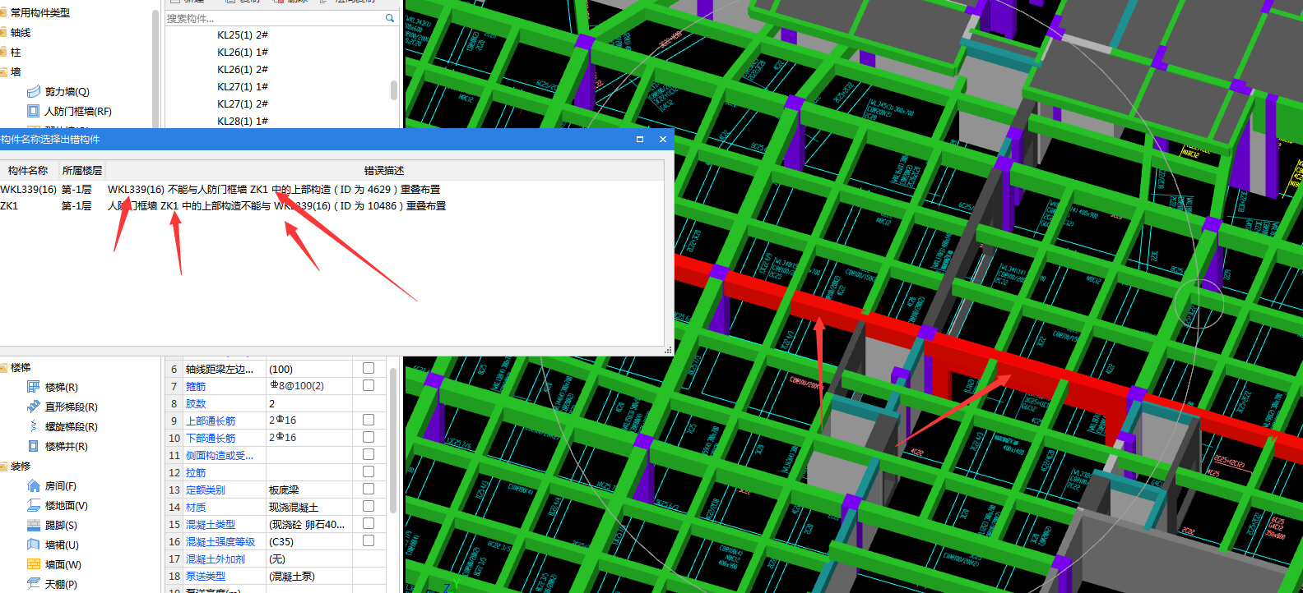This screenshot has height=593, width=1303.
Task: Click the 定额类别 property link
Action: 206,490
